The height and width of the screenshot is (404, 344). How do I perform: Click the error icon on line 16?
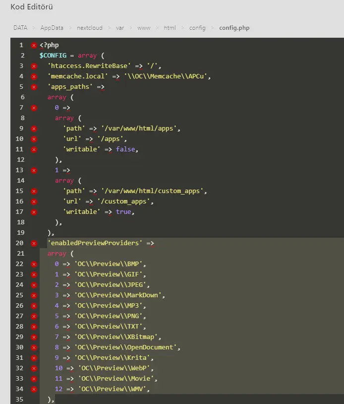[34, 202]
